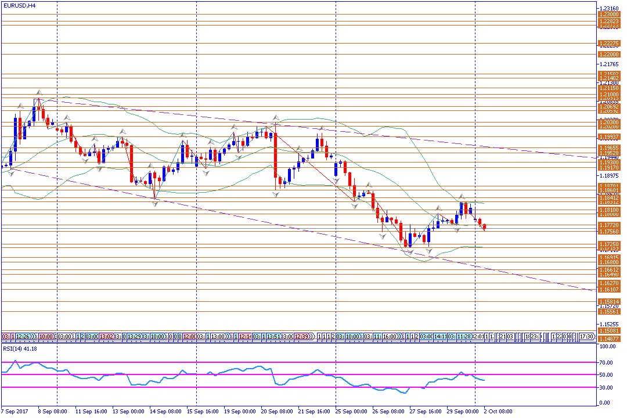Click the RSI 50.00 level value

tap(606, 375)
